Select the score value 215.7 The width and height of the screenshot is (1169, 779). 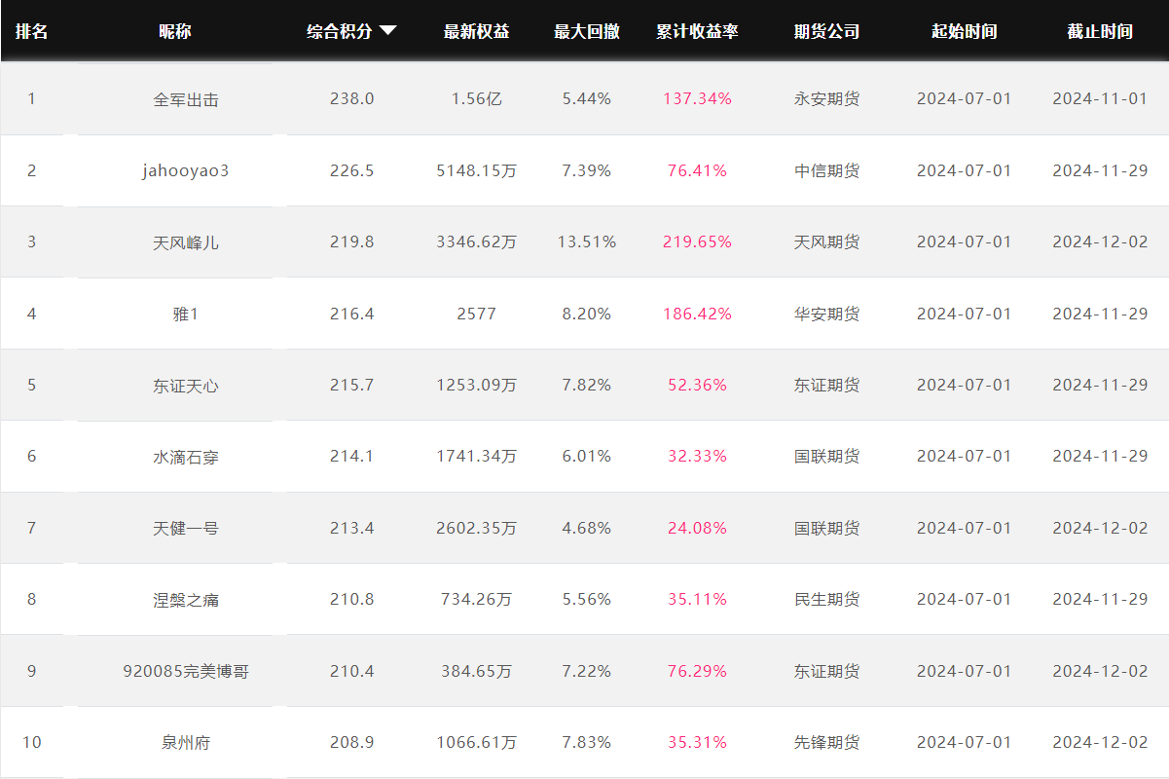(351, 385)
